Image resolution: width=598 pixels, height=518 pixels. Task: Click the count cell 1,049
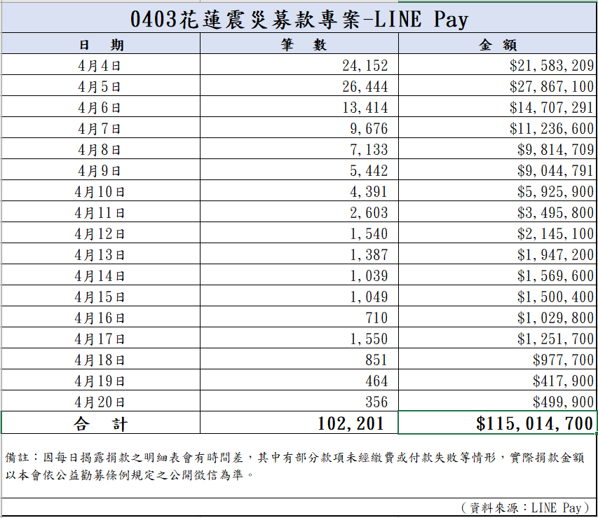click(299, 295)
